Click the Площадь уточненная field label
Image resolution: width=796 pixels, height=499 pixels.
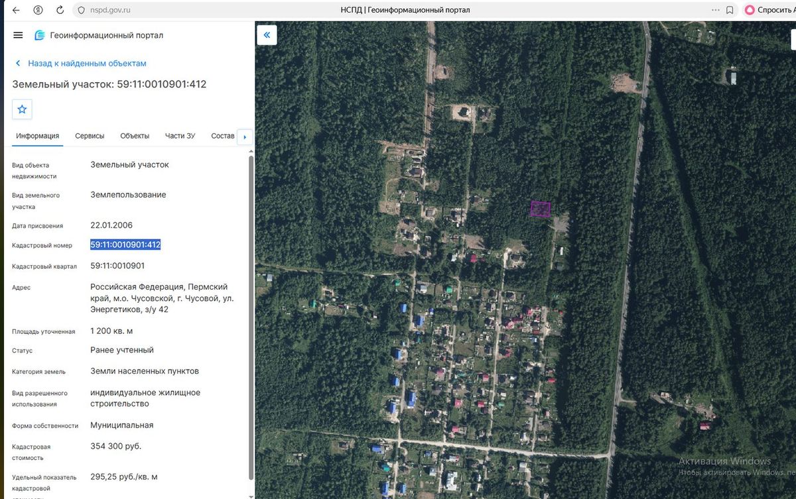43,331
